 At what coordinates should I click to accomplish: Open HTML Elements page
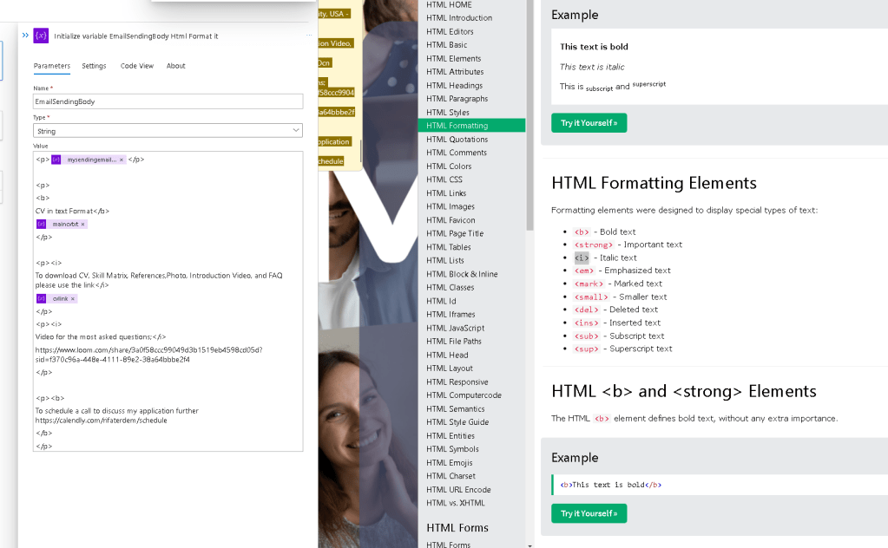pyautogui.click(x=454, y=58)
